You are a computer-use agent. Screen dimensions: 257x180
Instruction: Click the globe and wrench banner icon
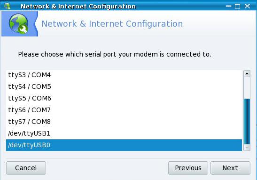coord(18,24)
